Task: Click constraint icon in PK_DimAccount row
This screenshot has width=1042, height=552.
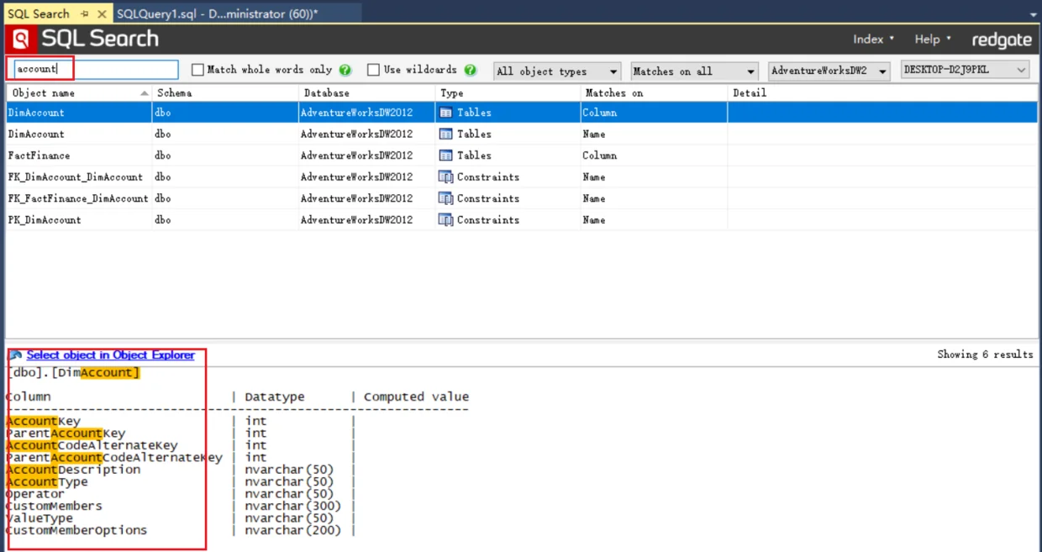Action: tap(446, 220)
